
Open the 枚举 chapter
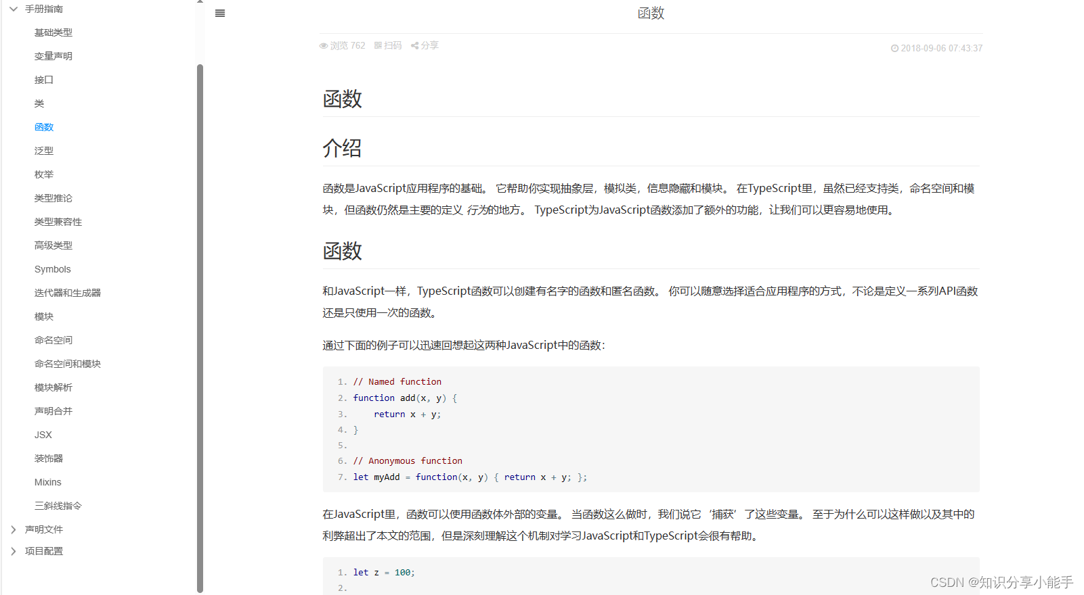pos(44,174)
